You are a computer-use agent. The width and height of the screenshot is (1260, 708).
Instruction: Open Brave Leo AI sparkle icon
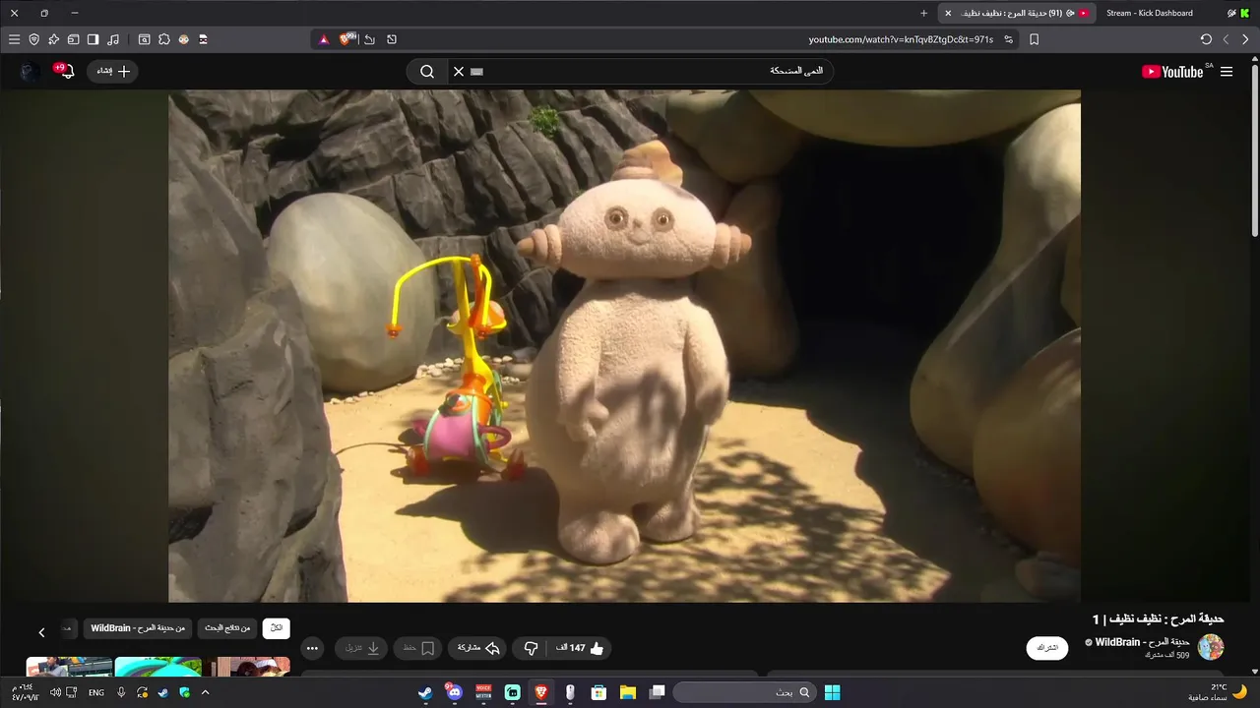54,39
